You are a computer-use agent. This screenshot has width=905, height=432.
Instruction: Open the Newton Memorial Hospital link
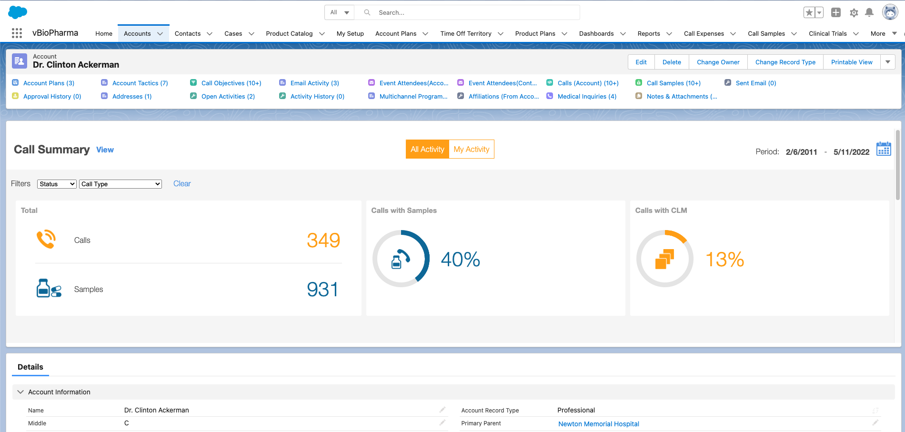point(598,424)
